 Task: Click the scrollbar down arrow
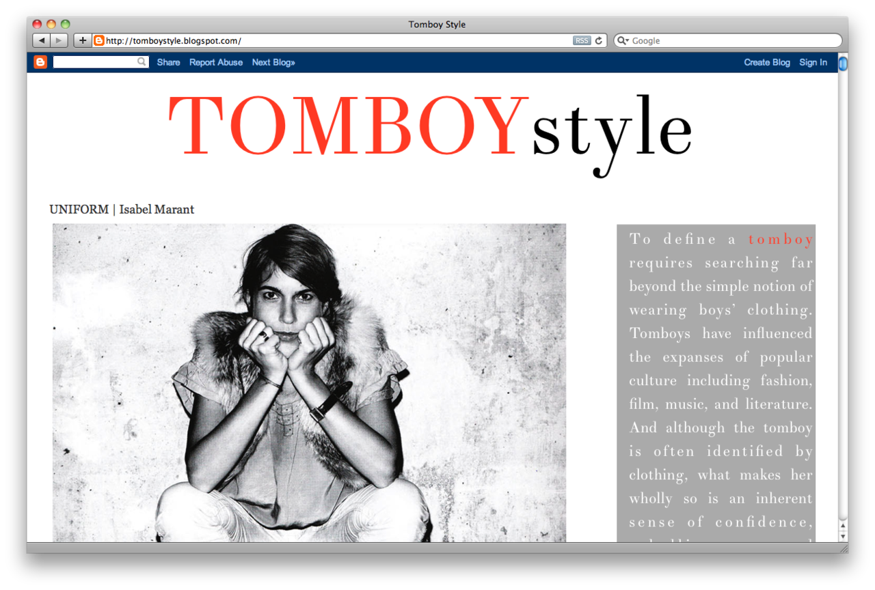[843, 537]
